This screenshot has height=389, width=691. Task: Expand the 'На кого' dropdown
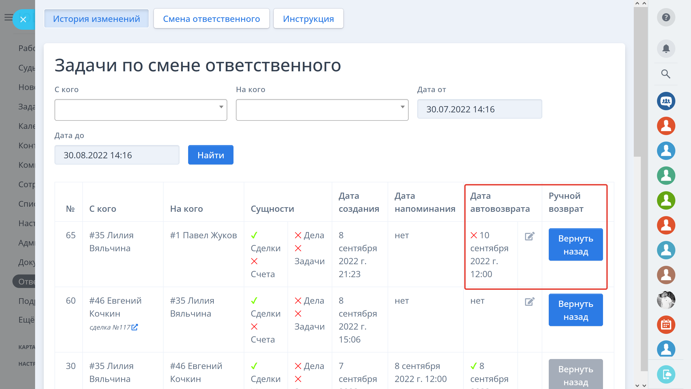[322, 110]
